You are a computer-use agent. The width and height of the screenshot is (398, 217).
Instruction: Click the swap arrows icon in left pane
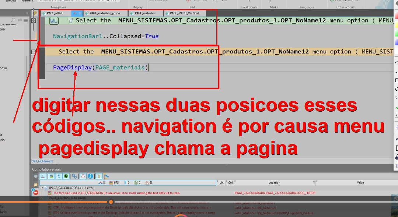[x=20, y=20]
